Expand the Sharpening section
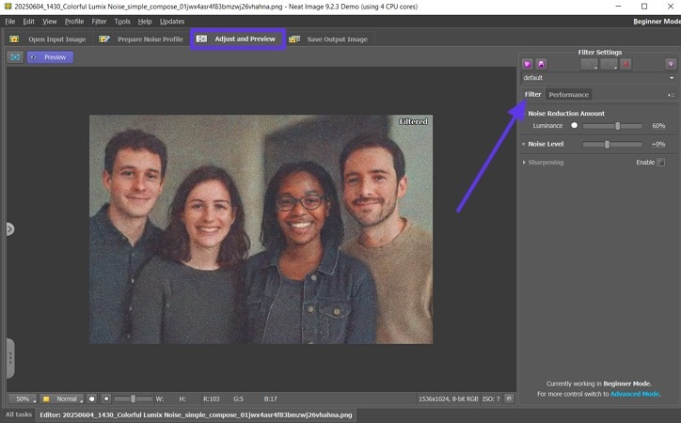 pos(524,163)
